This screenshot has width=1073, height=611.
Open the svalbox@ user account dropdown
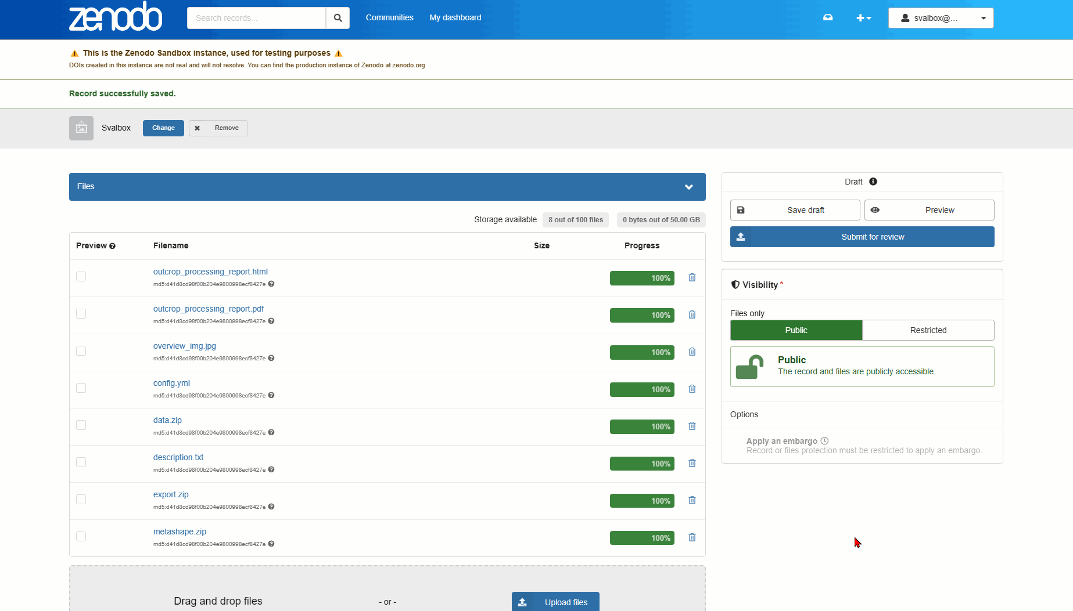(x=941, y=18)
